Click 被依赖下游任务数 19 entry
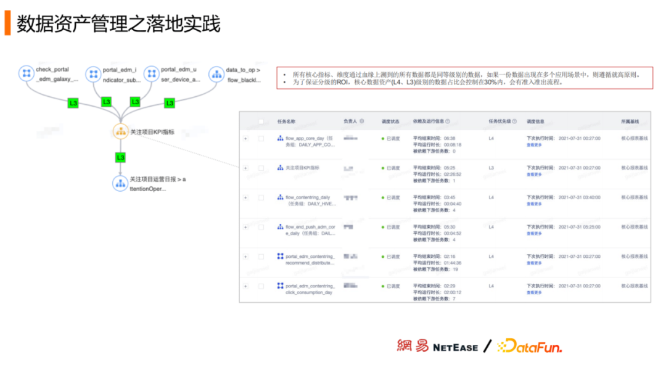666x375 pixels. [x=435, y=270]
